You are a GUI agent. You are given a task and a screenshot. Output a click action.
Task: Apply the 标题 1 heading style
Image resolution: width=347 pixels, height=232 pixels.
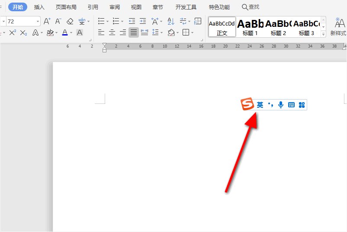(x=250, y=27)
